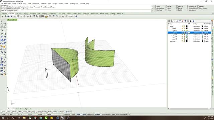Toggle Ortho in status bar
Screen dimensions: 214x120
[73, 115]
